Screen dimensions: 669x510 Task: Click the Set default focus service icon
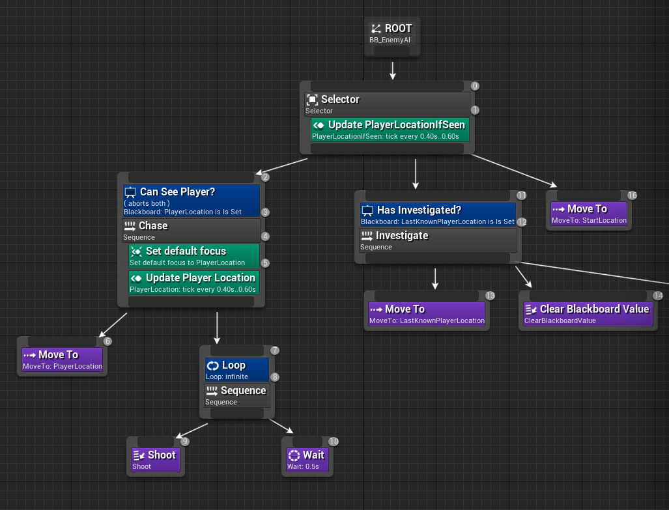(136, 251)
